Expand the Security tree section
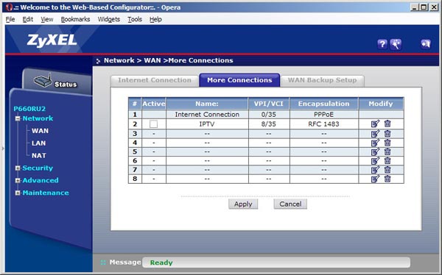442x275 pixels. click(18, 168)
